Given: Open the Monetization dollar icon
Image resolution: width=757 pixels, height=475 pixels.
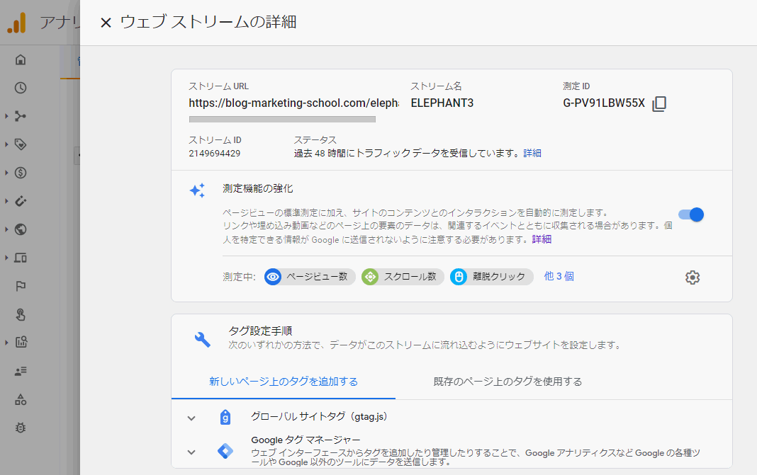Looking at the screenshot, I should tap(21, 173).
